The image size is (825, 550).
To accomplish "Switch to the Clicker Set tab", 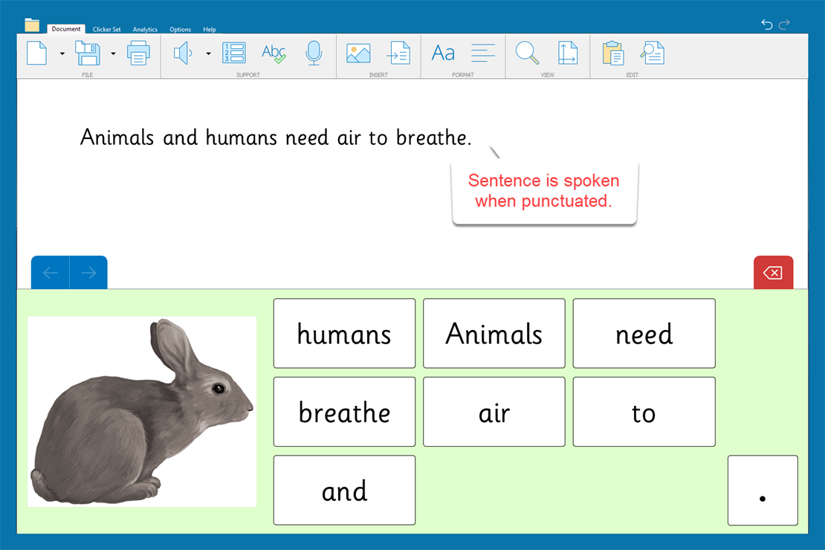I will pos(106,30).
